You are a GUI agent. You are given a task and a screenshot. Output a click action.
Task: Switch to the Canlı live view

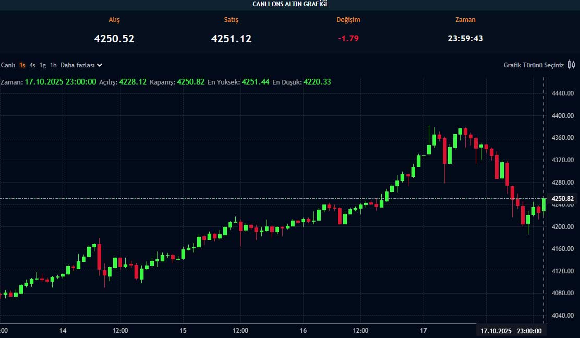(x=8, y=65)
